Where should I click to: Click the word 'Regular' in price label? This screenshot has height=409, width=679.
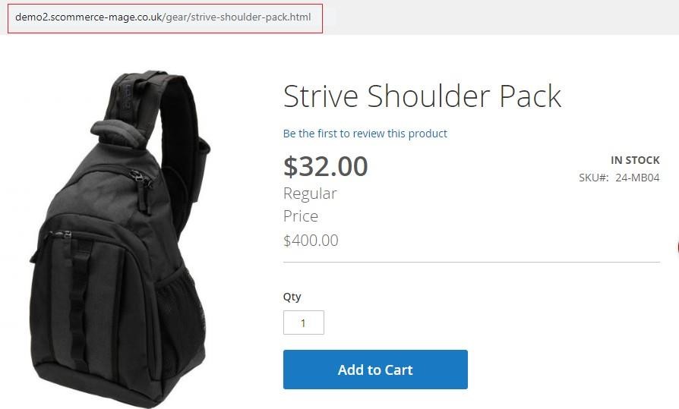[310, 193]
